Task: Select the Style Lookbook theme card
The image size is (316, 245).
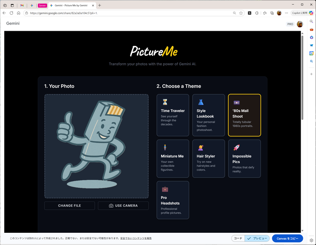Action: [209, 115]
